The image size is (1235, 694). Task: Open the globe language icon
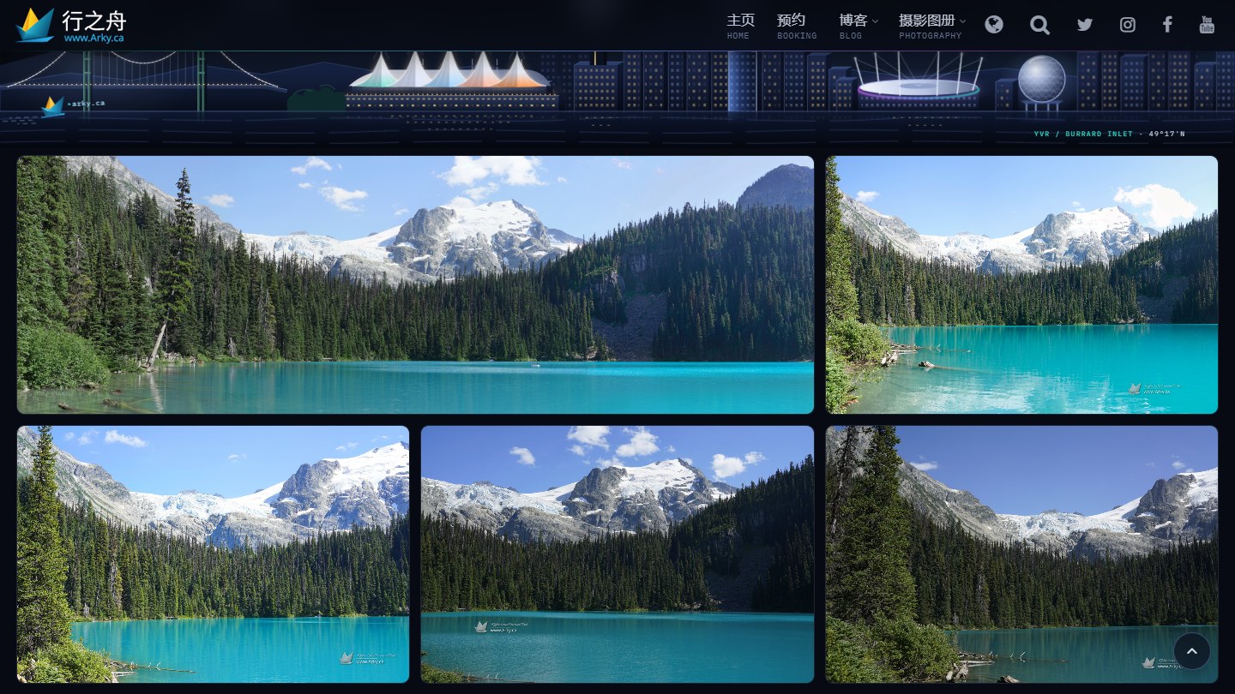[x=994, y=25]
